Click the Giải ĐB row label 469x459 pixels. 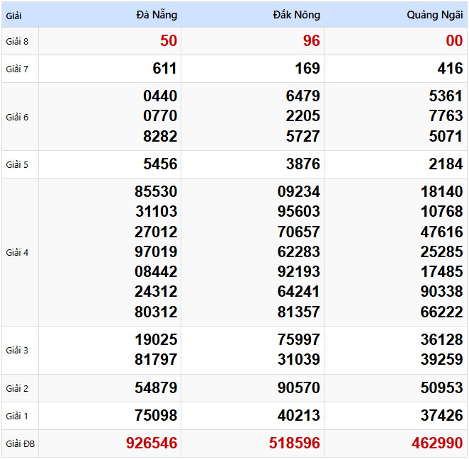(x=19, y=444)
